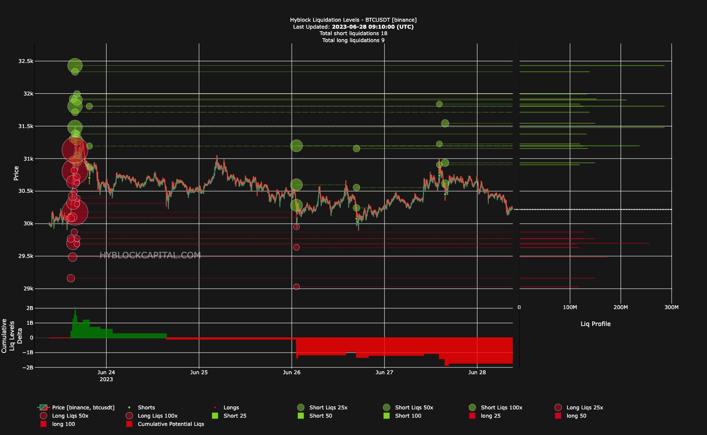Hide Cumulative Potential Liqs via legend
This screenshot has height=435, width=707.
(x=165, y=424)
